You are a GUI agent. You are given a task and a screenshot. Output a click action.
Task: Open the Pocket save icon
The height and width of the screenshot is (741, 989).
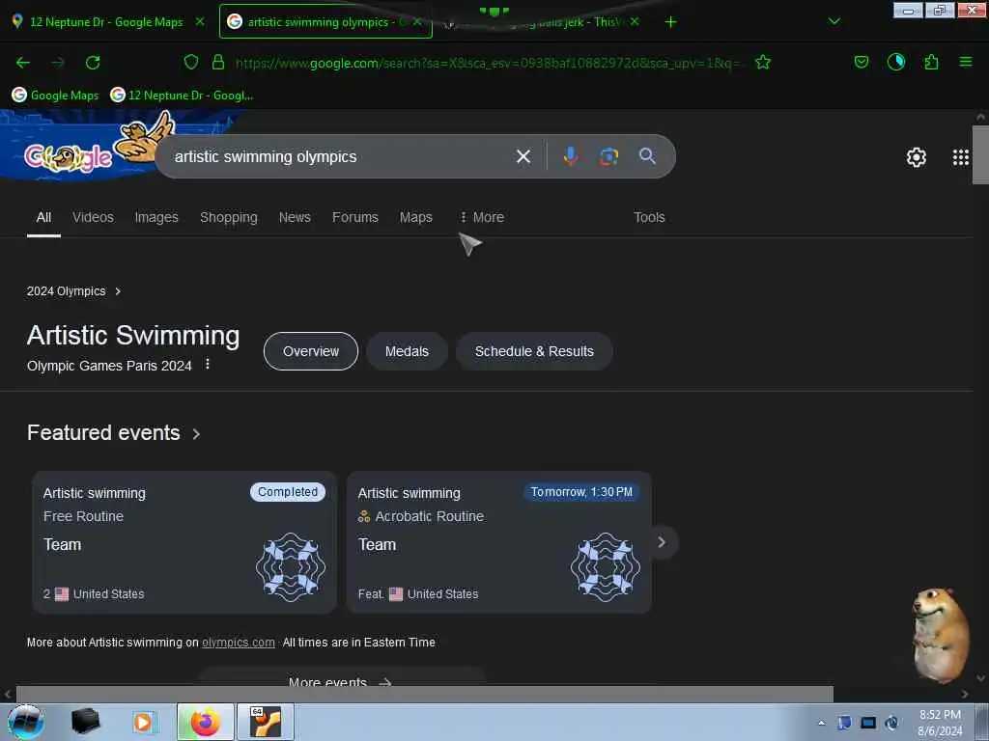click(861, 62)
